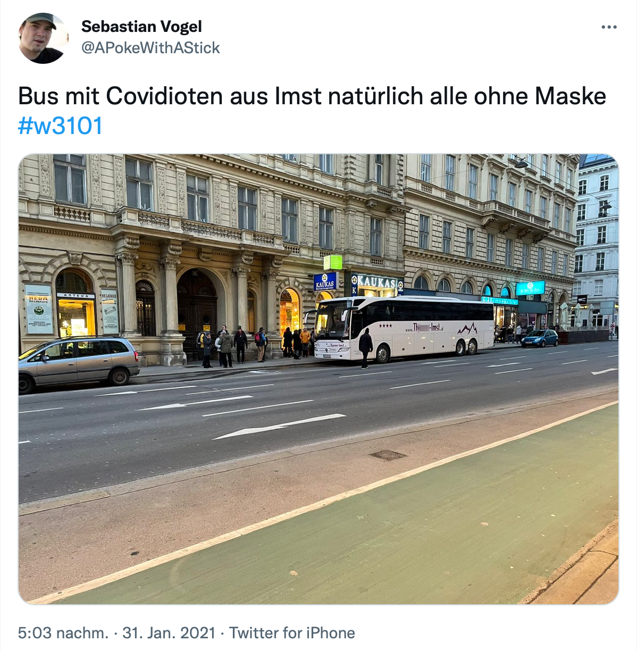Open the Sebastian Vogel display name link
637x650 pixels.
141,27
